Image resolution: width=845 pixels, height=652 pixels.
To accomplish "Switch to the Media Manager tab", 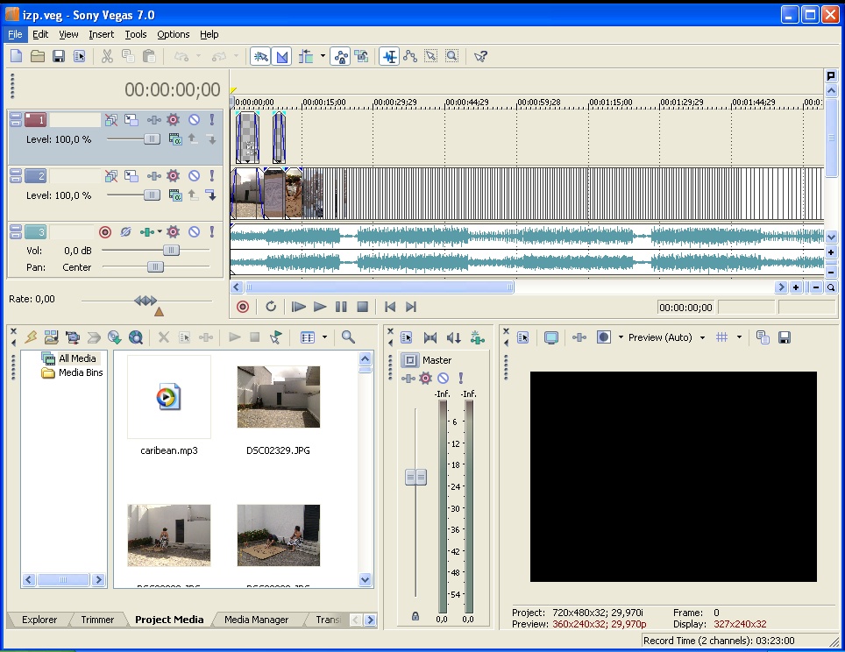I will point(256,620).
